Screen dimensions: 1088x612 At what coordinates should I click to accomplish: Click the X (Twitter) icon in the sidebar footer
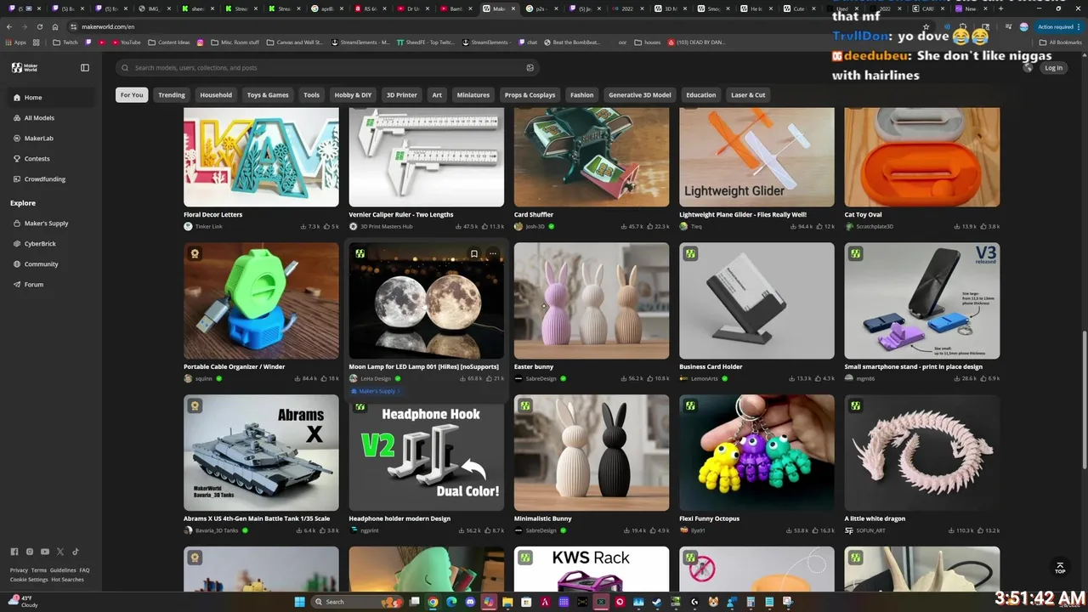pyautogui.click(x=60, y=552)
